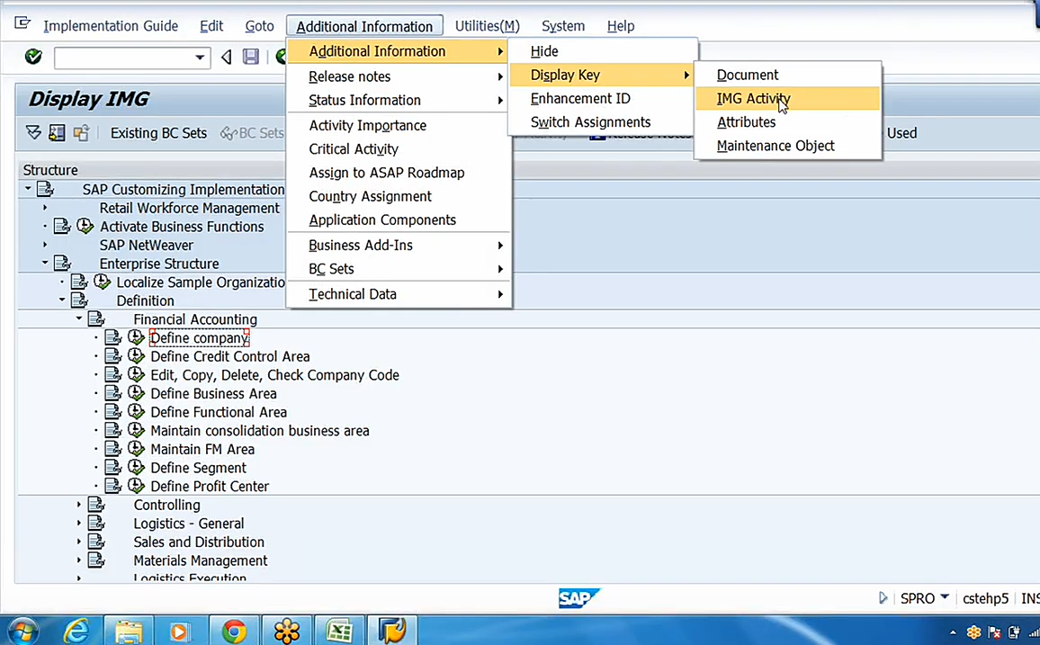
Task: Execute icon for Activate Business Functions
Action: [x=85, y=226]
